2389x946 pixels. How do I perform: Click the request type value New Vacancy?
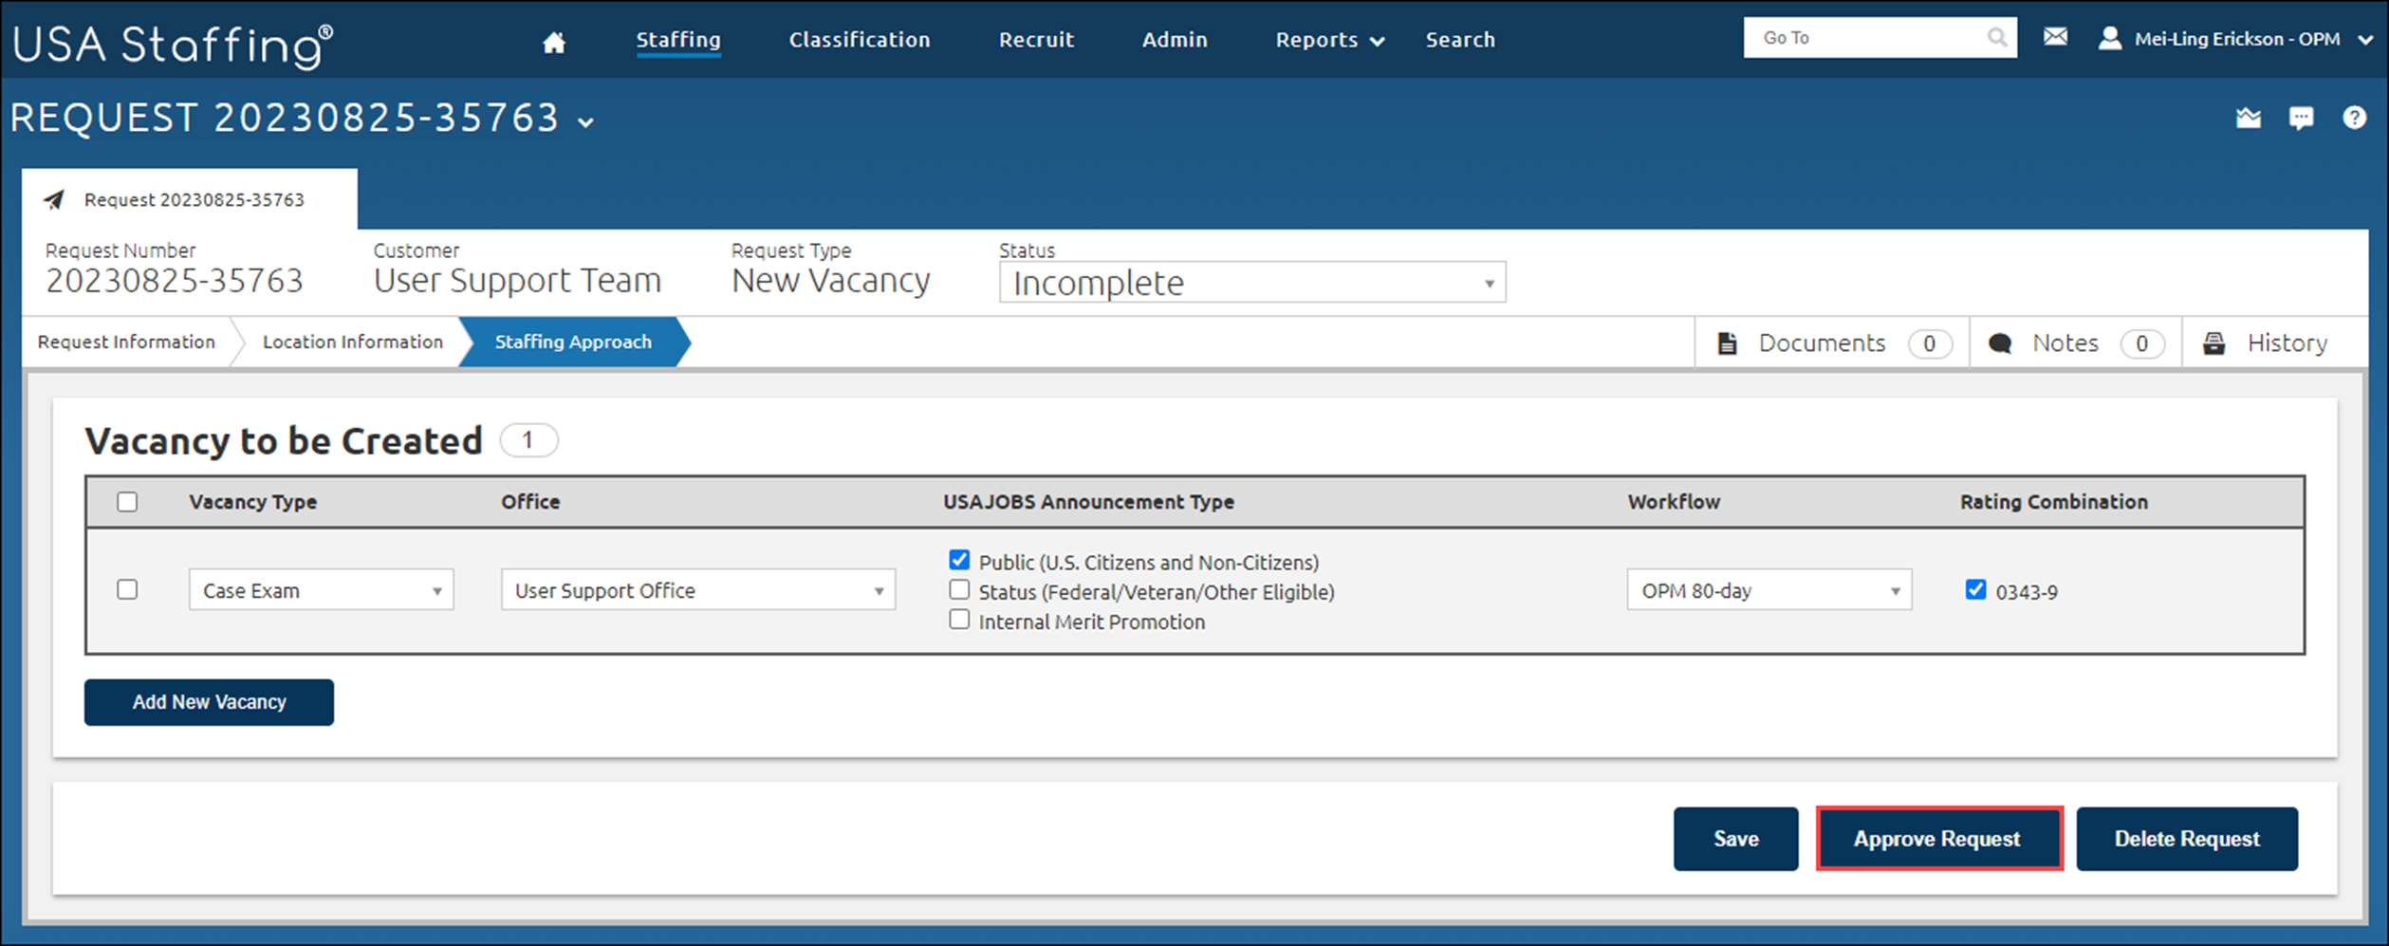[x=831, y=281]
